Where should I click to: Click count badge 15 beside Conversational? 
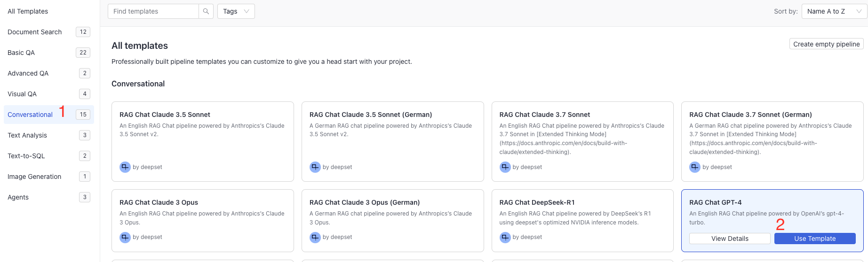83,115
